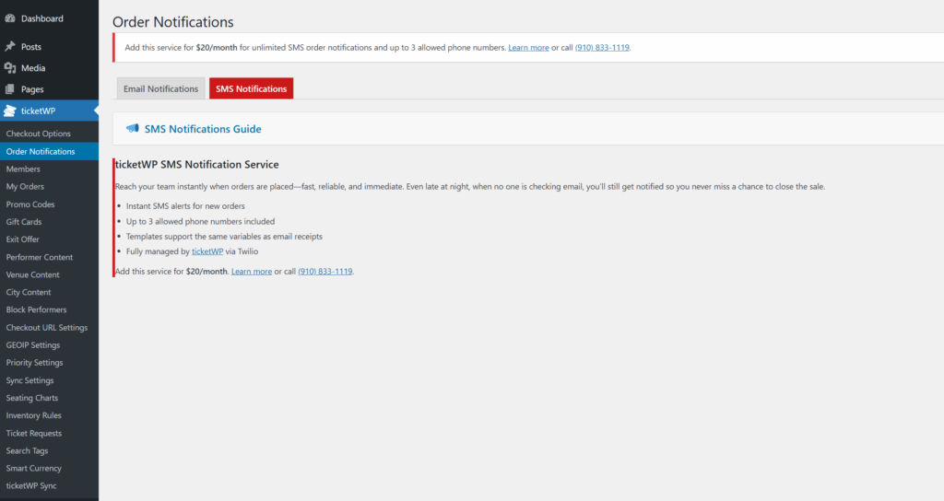This screenshot has height=501, width=944.
Task: Select the ticketWP menu
Action: point(50,111)
